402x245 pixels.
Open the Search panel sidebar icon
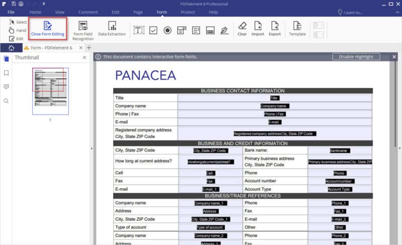pos(7,101)
